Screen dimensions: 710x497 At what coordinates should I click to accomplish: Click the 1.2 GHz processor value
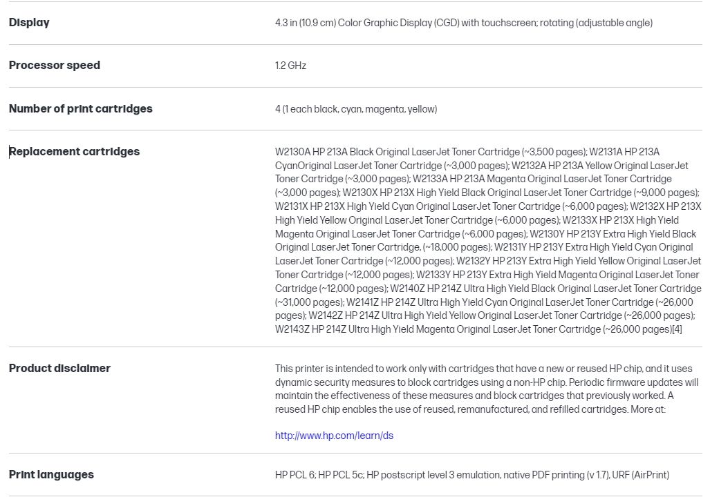tap(290, 66)
